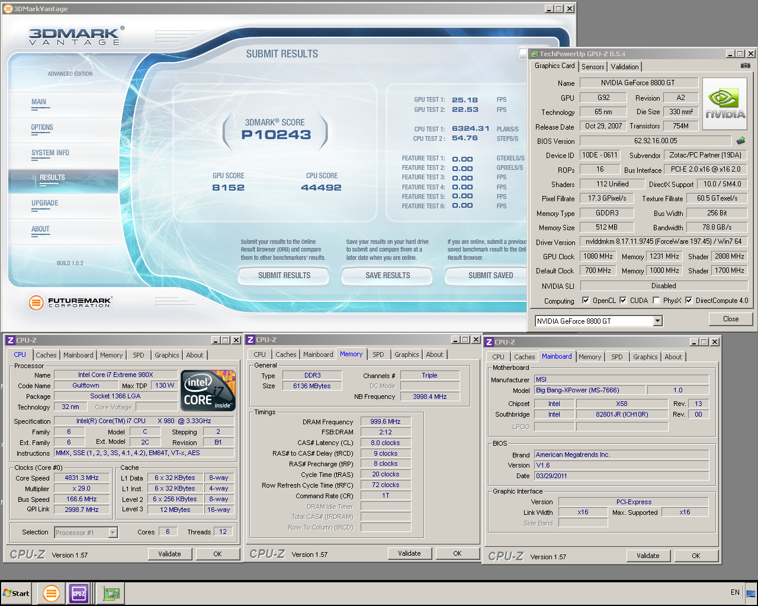Open the Caches tab in CPU-Z CPU window
This screenshot has width=758, height=606.
(x=46, y=355)
